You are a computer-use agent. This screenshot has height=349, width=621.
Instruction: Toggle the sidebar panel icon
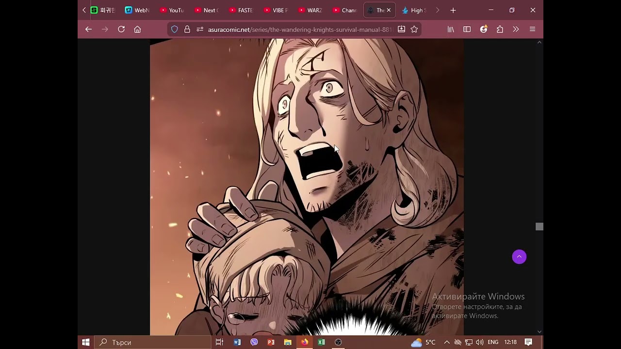[x=467, y=29]
